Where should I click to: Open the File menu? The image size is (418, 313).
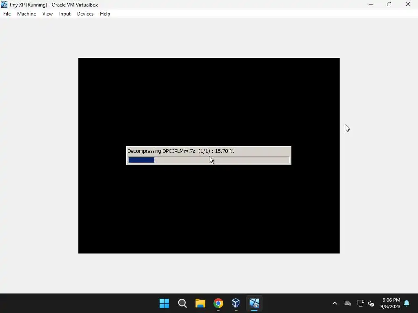[7, 14]
